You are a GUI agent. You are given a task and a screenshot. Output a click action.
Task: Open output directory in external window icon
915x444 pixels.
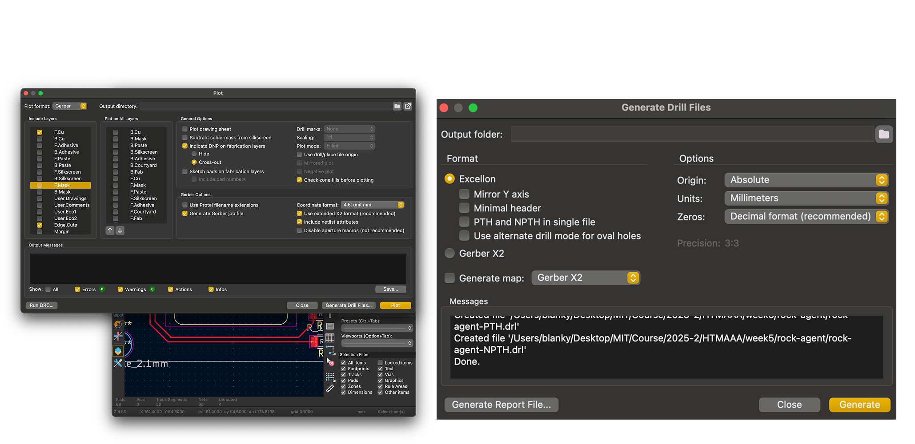pyautogui.click(x=408, y=106)
